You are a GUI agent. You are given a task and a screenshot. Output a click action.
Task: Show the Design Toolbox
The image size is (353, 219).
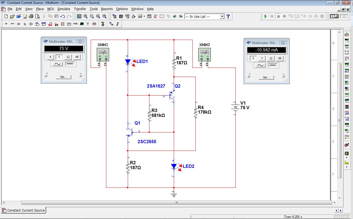(114, 16)
